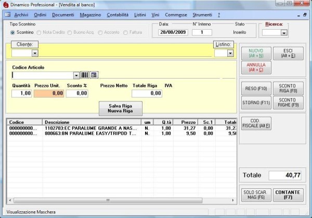The image size is (312, 218).
Task: Click the horizontal scrollbar thumb of the table
Action: point(108,200)
